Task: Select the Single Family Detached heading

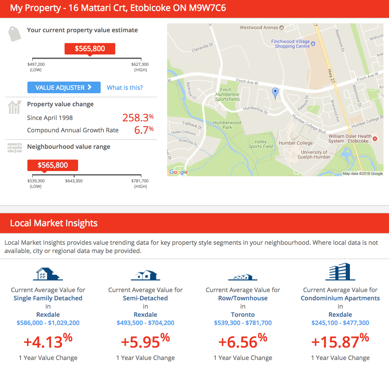Action: coord(48,298)
